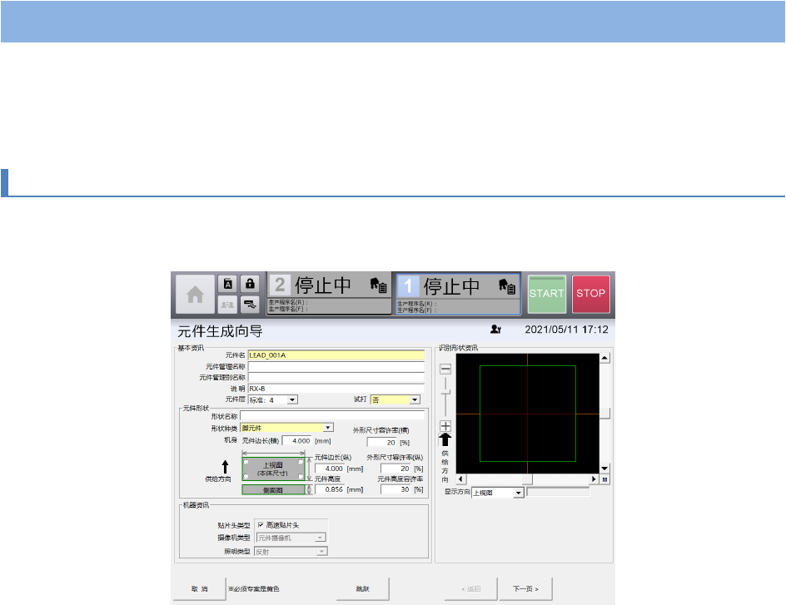786x605 pixels.
Task: Click the zoom slider handle
Action: click(x=445, y=392)
